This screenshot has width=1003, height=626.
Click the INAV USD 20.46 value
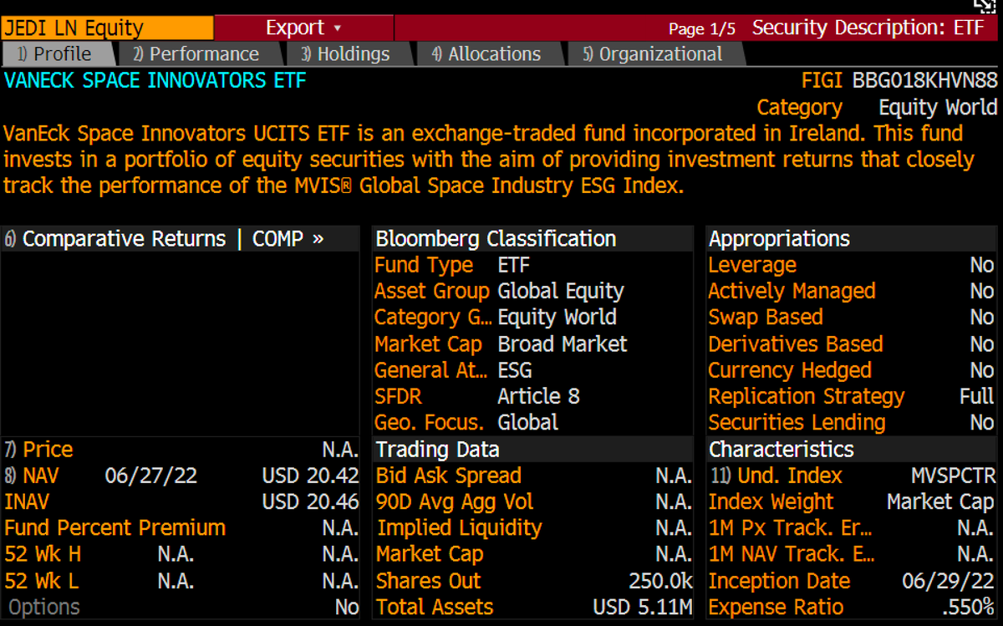click(310, 502)
